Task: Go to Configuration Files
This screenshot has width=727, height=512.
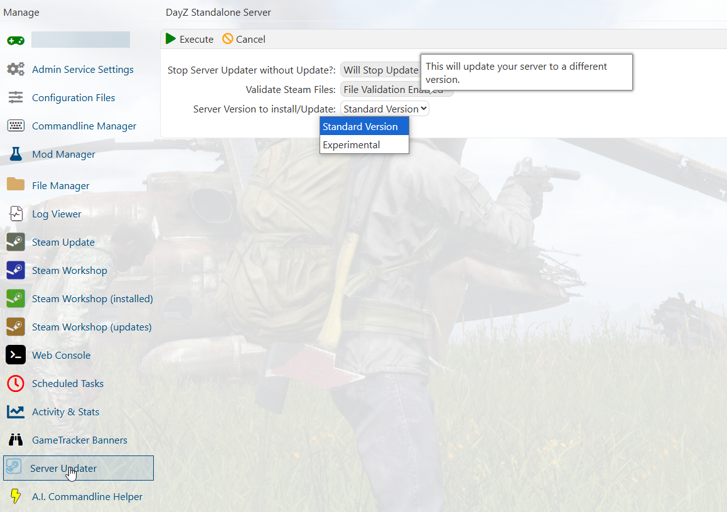Action: [73, 98]
